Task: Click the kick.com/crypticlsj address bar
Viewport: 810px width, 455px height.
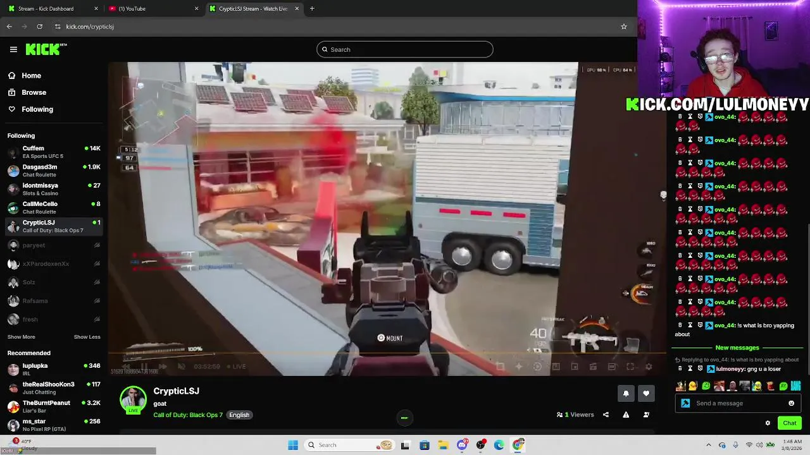Action: coord(342,27)
